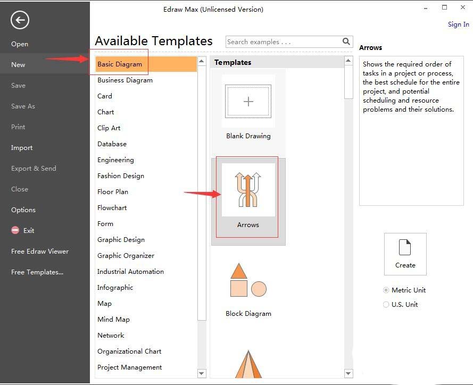The image size is (473, 385).
Task: Select the Blank Drawing template icon
Action: click(x=248, y=102)
